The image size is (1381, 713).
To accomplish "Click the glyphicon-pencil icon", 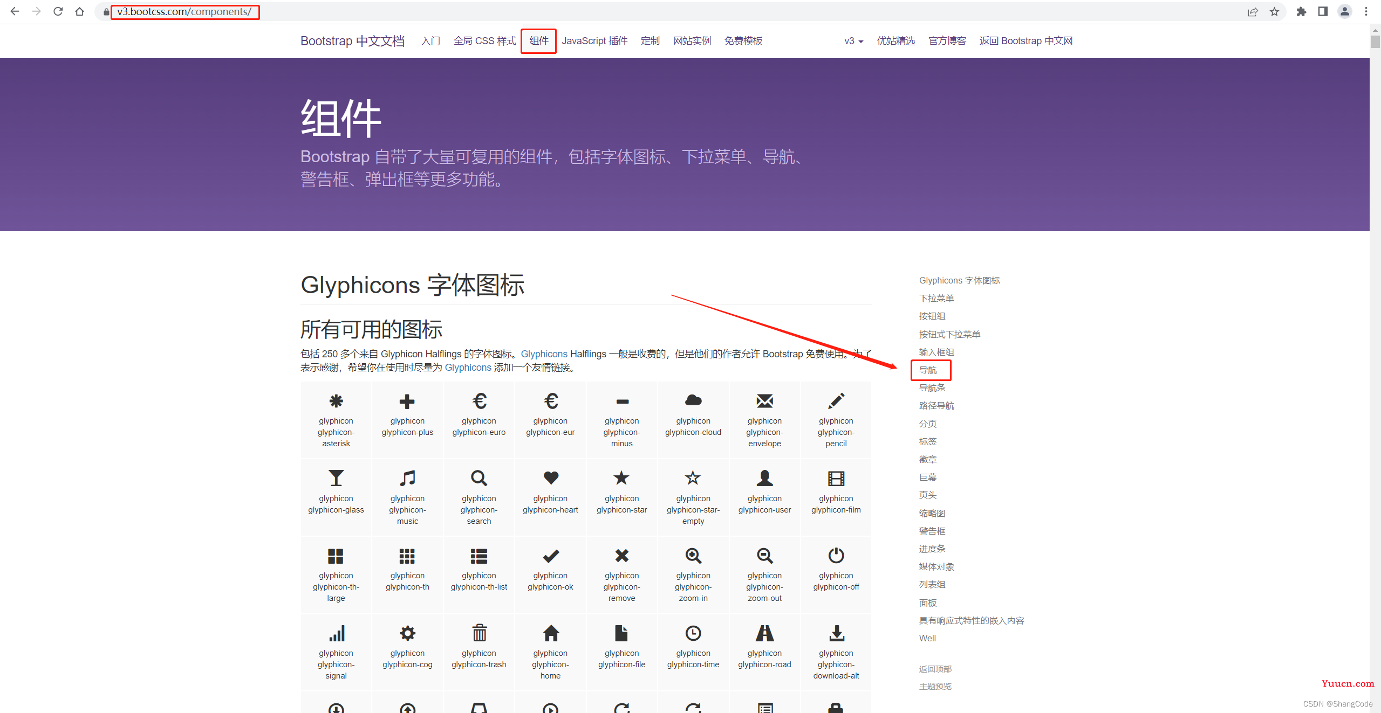I will click(836, 401).
